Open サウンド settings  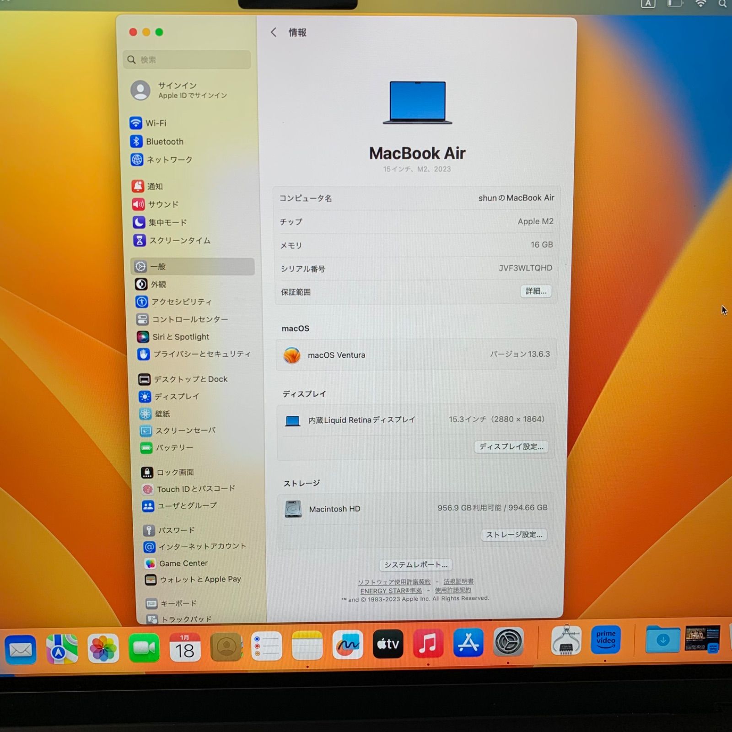[x=155, y=204]
